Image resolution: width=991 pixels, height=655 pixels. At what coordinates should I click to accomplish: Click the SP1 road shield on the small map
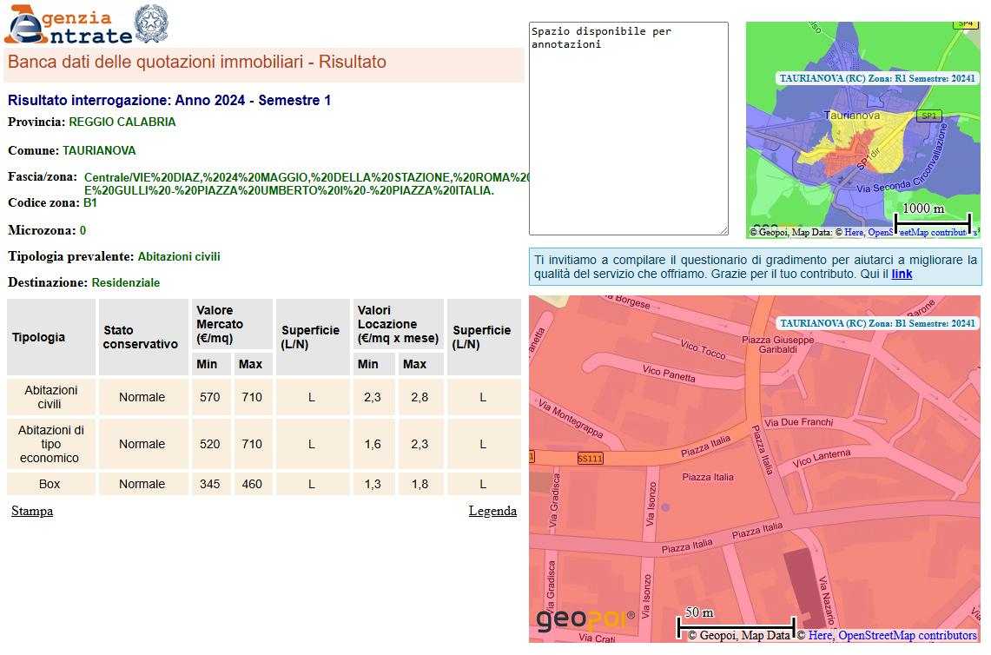tap(929, 116)
